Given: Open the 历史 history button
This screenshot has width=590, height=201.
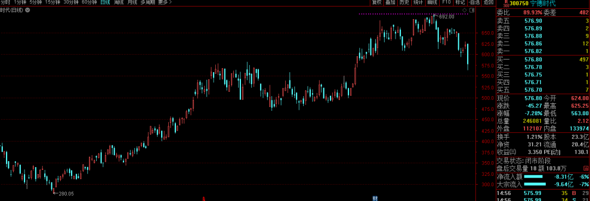Looking at the screenshot, I should 404,2.
